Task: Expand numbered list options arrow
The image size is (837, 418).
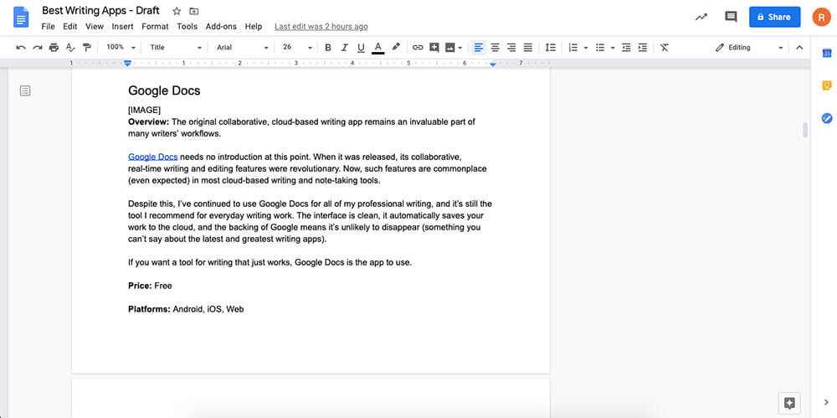Action: [x=586, y=48]
